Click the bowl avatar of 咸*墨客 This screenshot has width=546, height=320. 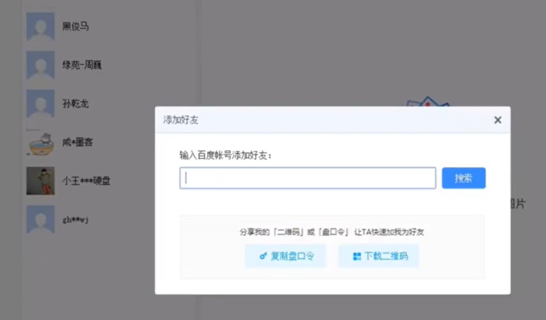tap(40, 142)
